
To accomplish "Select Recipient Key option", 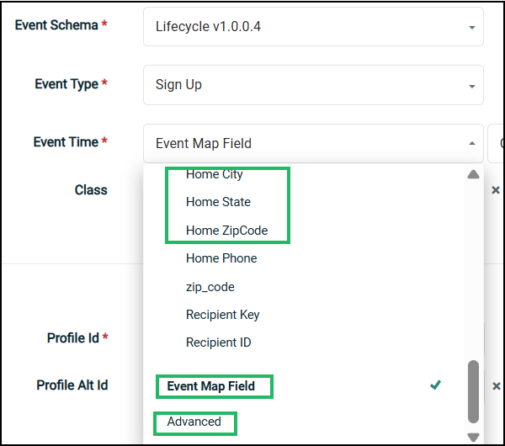I will pos(222,315).
